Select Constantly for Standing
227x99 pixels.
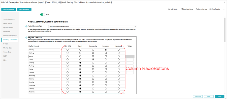click(119, 50)
